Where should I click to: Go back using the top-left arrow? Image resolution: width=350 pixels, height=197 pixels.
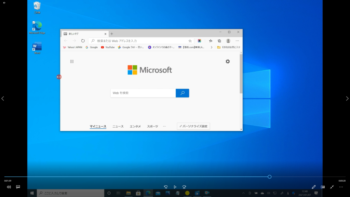tap(4, 3)
